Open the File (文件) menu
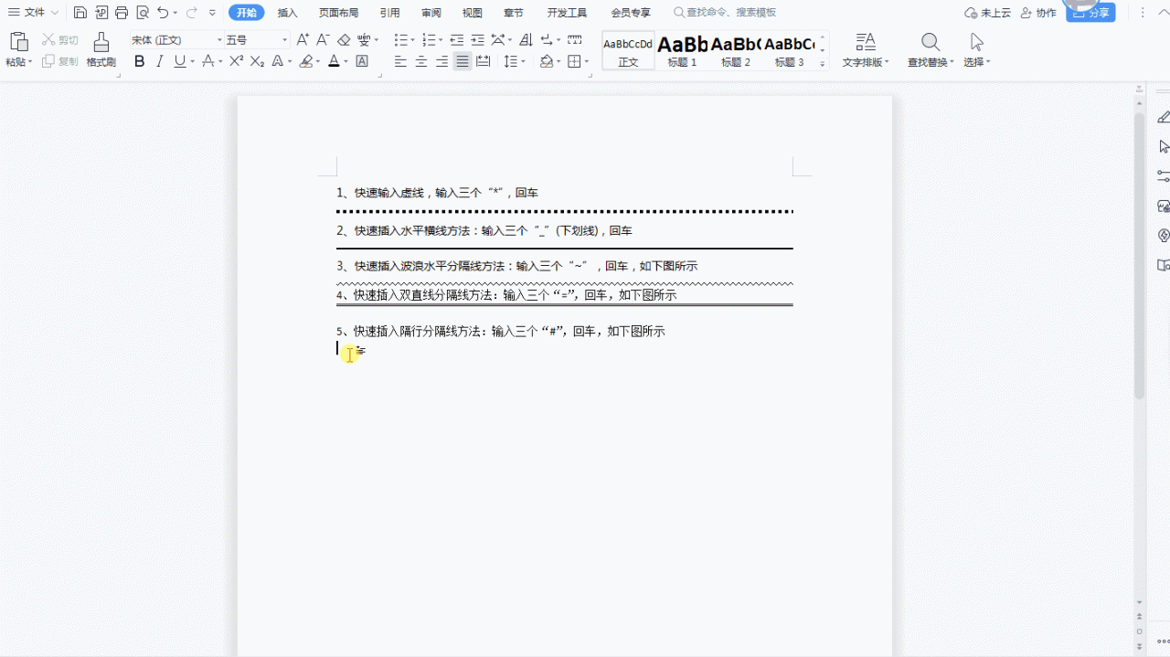Viewport: 1170px width, 657px height. click(x=33, y=13)
